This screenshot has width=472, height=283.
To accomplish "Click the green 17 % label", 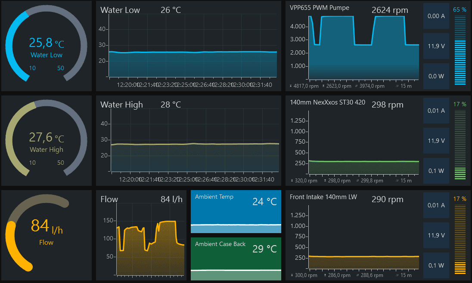I will click(460, 104).
